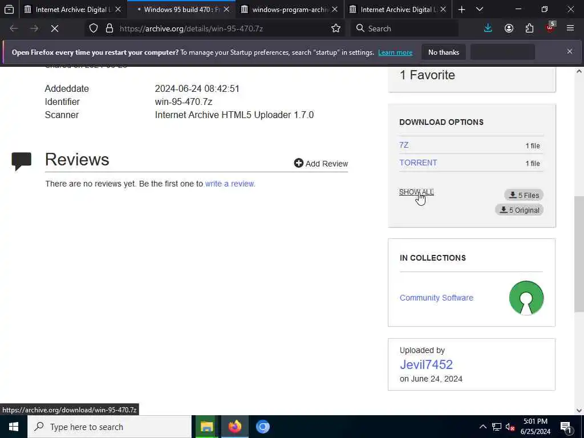This screenshot has height=438, width=584.
Task: Go back to previous page
Action: pyautogui.click(x=14, y=29)
